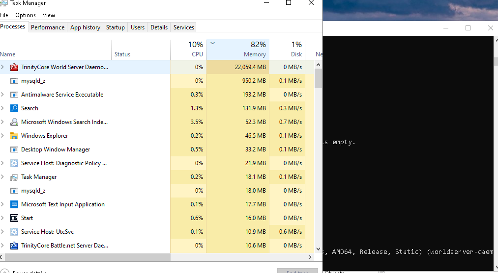Maximize the console window
This screenshot has height=273, width=498.
468,28
